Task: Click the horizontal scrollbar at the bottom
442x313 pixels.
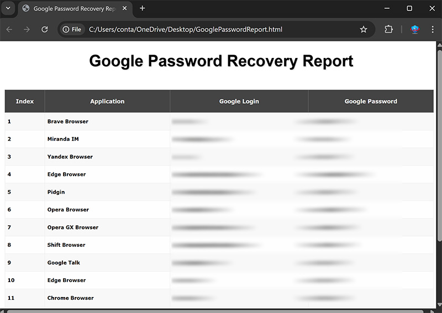Action: [215, 311]
